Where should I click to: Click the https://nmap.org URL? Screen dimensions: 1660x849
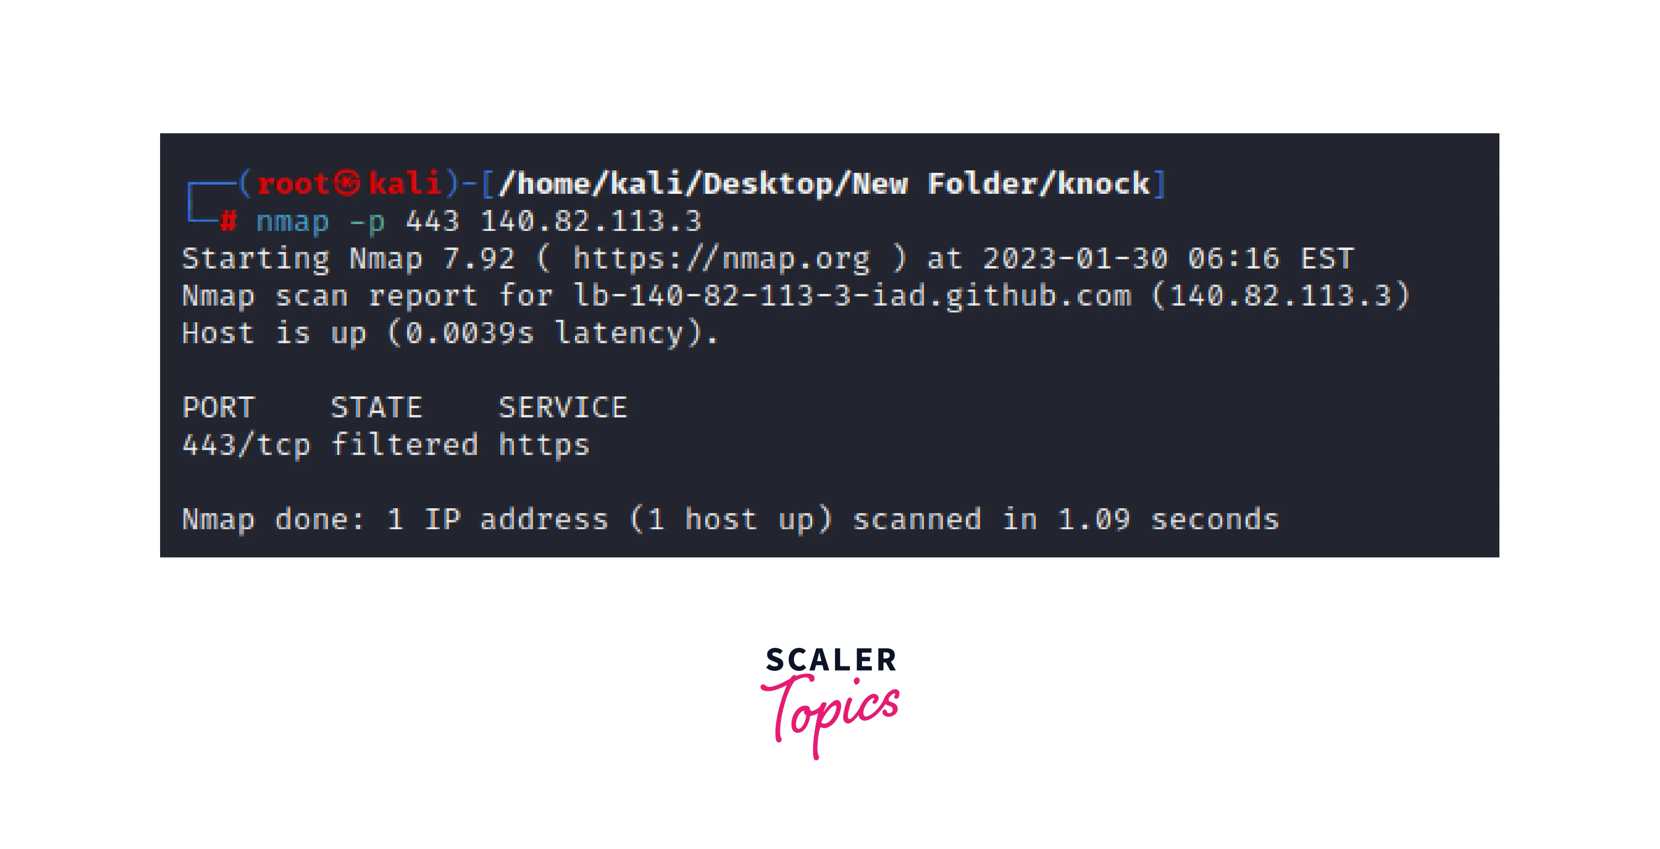[x=721, y=258]
